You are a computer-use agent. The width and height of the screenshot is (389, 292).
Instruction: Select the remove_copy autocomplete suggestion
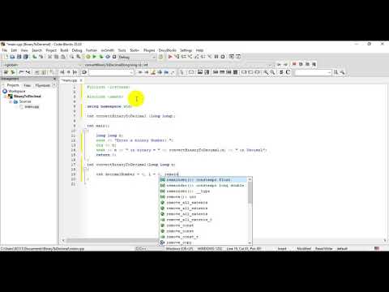[203, 243]
